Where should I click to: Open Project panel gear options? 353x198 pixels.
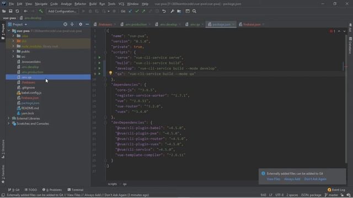coord(81,24)
